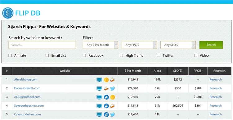Open the Dronesofearth.com website link

tap(27, 88)
